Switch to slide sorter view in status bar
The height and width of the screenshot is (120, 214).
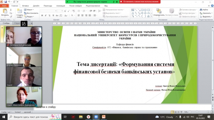(x=176, y=112)
